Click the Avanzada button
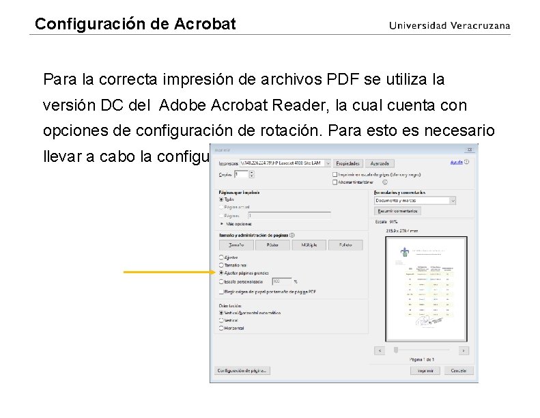540x418 pixels. click(x=380, y=164)
